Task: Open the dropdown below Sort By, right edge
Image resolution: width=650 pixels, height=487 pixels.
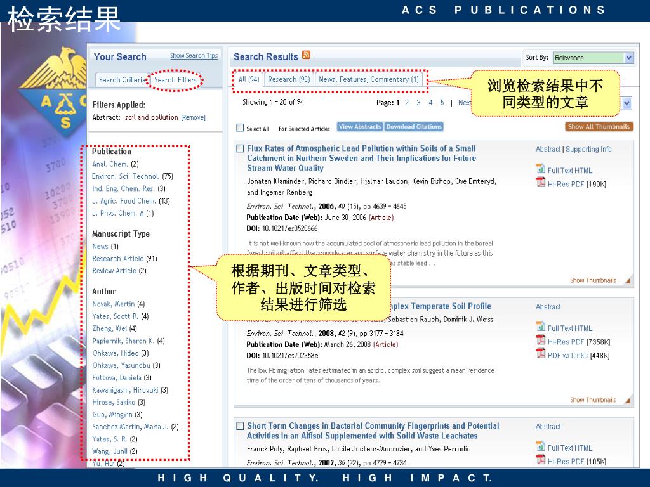Action: (x=627, y=103)
